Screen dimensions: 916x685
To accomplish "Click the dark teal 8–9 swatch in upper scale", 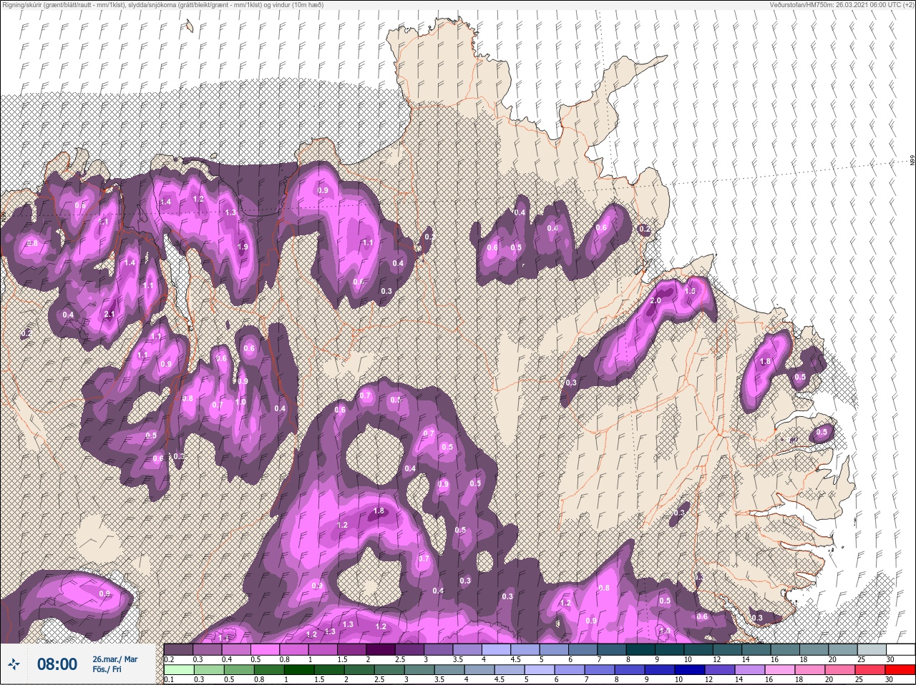I will (641, 649).
